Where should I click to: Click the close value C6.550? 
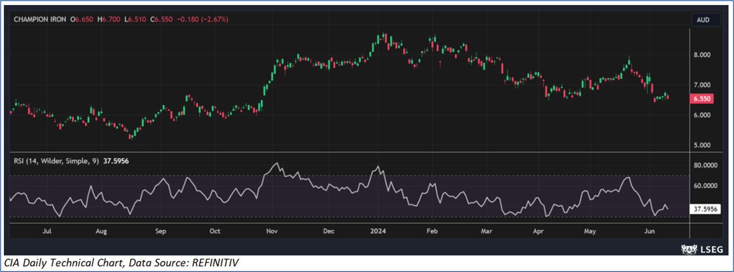[x=161, y=19]
